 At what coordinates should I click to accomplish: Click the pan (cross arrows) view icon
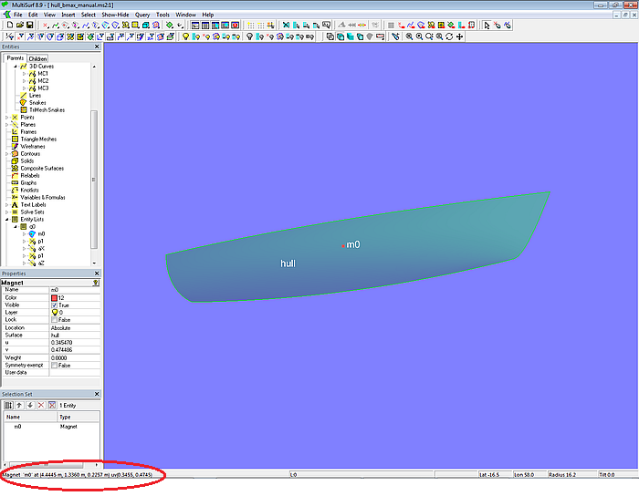[459, 36]
